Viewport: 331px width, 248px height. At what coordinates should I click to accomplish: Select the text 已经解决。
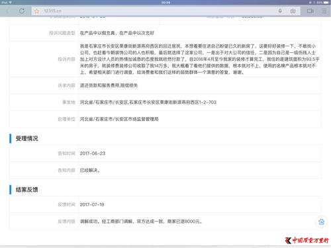tap(90, 170)
